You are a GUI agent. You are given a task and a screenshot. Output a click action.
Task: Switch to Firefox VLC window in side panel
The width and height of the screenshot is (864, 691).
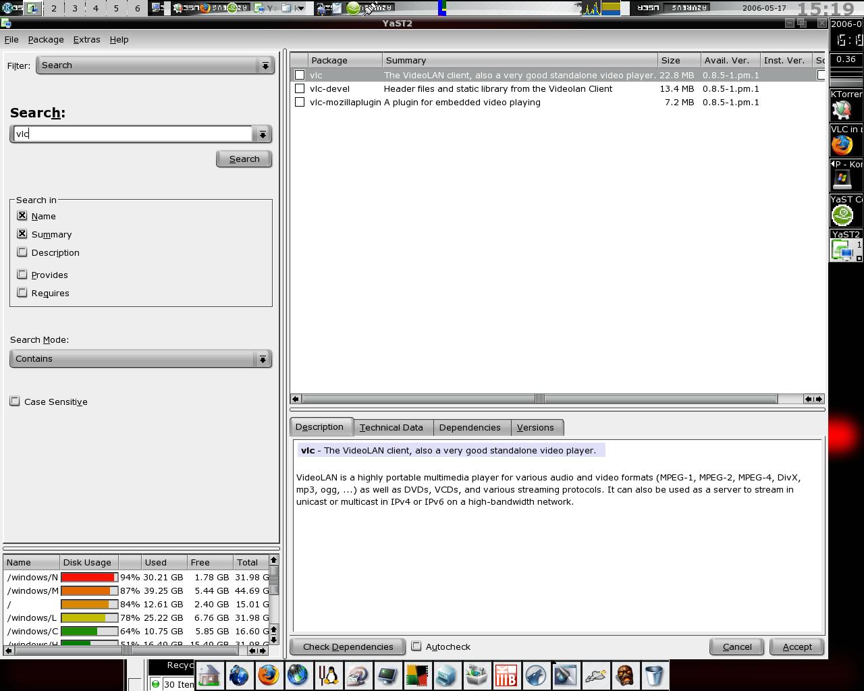coord(846,140)
